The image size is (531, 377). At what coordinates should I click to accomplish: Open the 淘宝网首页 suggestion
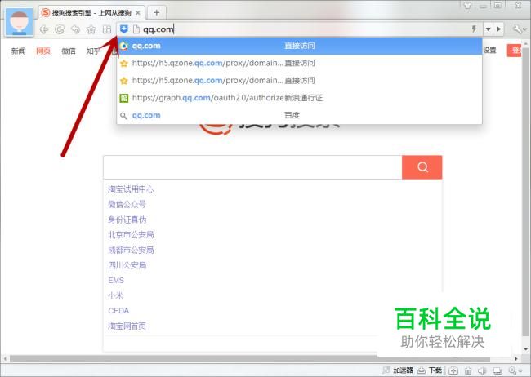click(x=127, y=326)
